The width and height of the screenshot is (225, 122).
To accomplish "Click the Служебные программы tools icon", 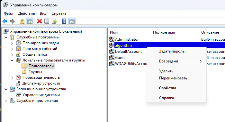I will (12, 37).
